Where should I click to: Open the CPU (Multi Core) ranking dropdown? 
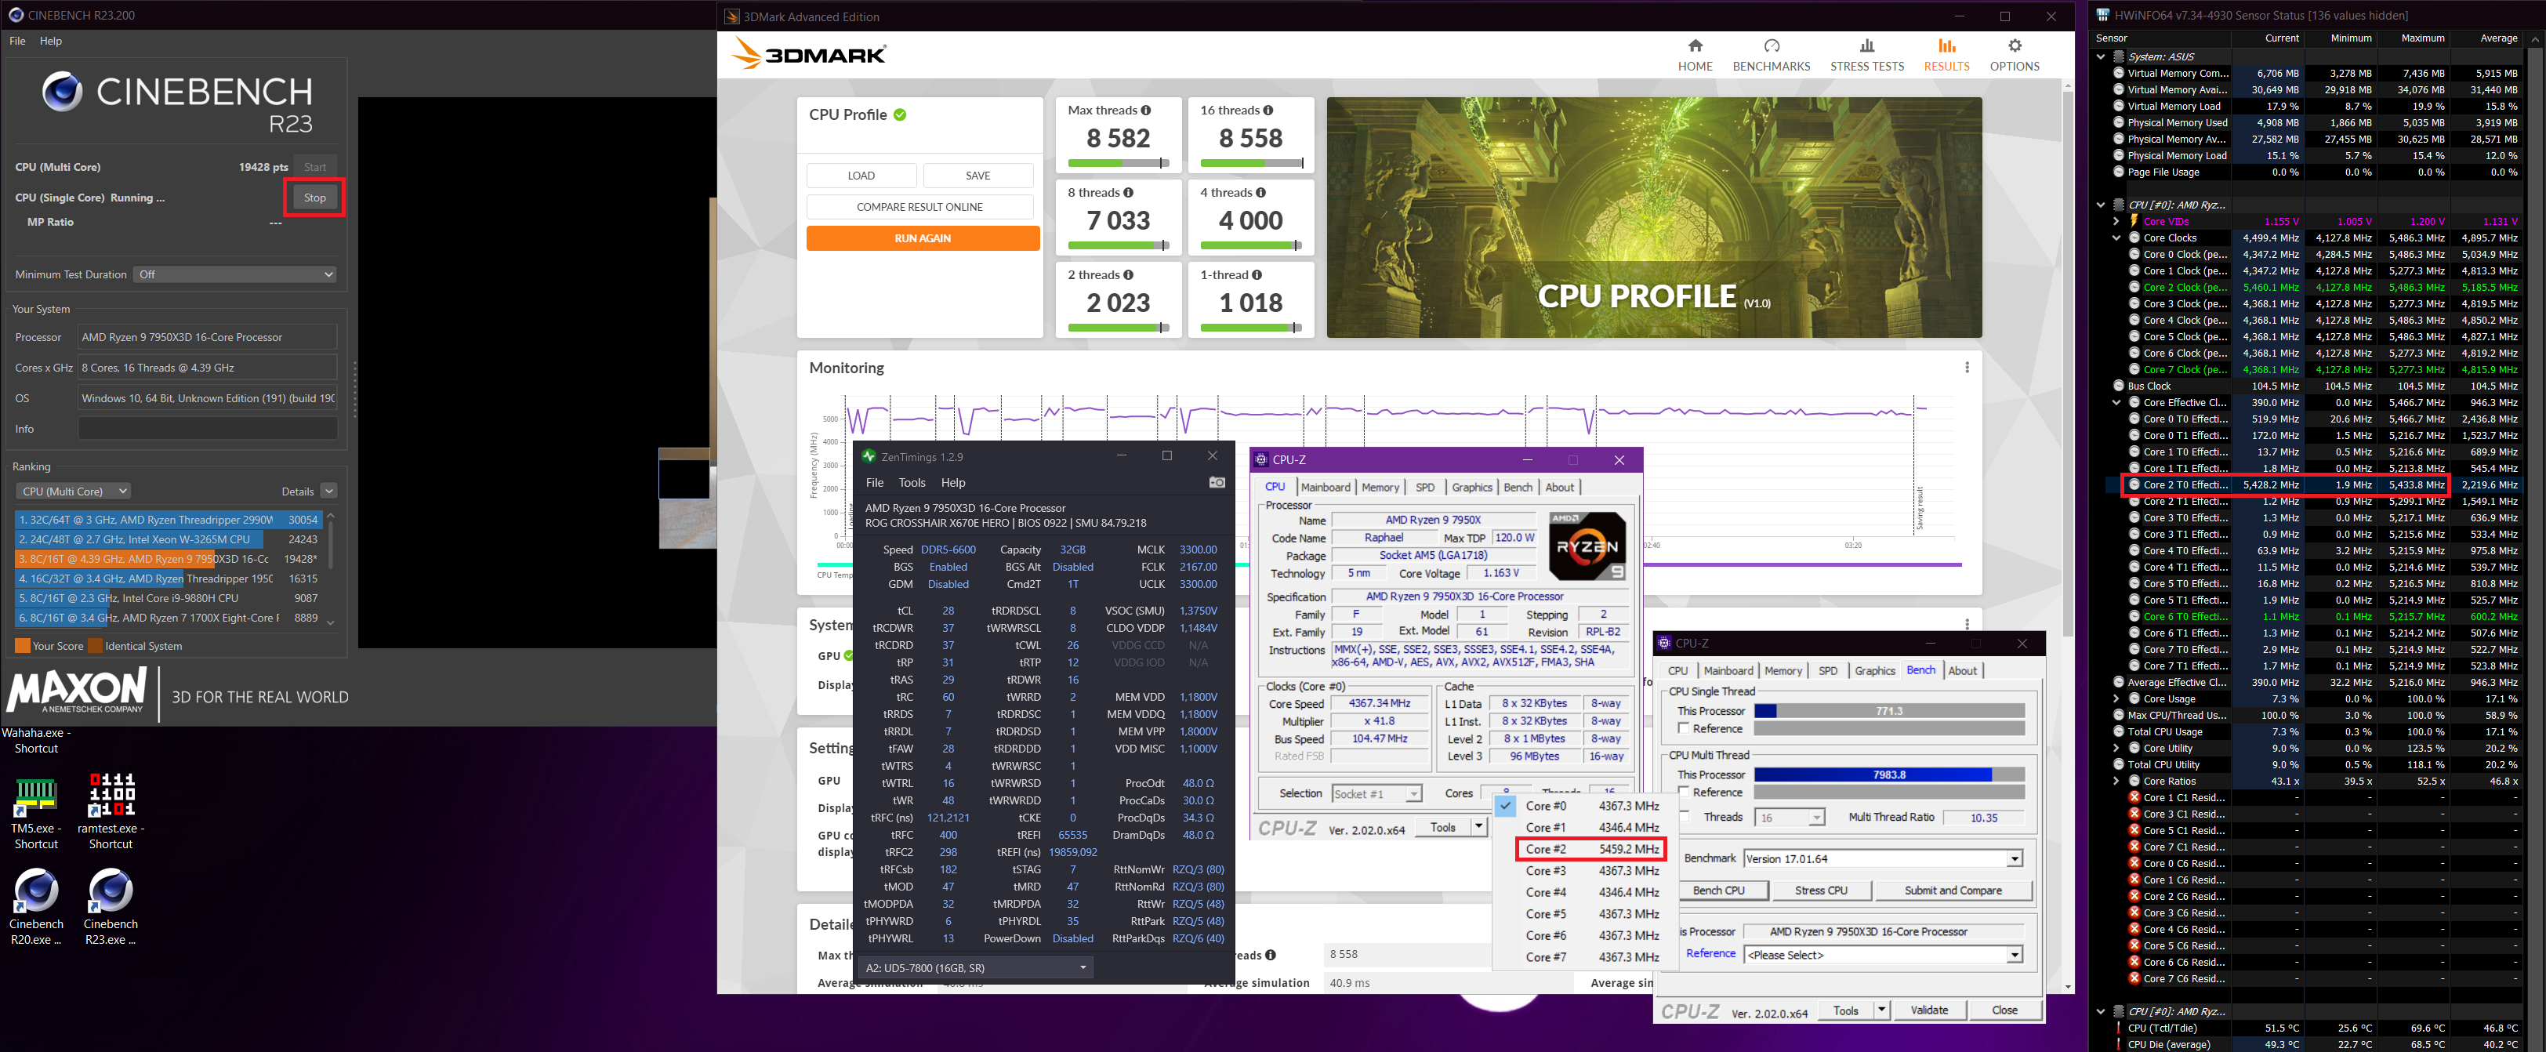tap(74, 492)
